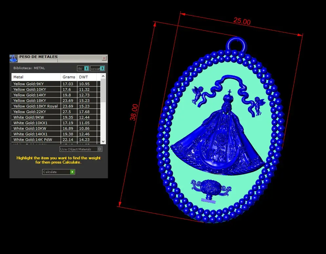Viewport: 326px width, 254px height.
Task: Select Yellow Gold:22KY row
Action: [56, 112]
